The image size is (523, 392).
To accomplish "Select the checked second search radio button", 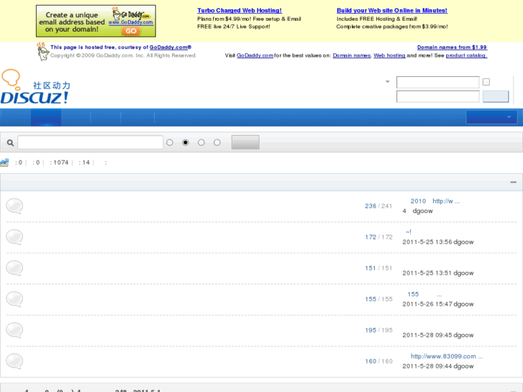I will pos(186,142).
